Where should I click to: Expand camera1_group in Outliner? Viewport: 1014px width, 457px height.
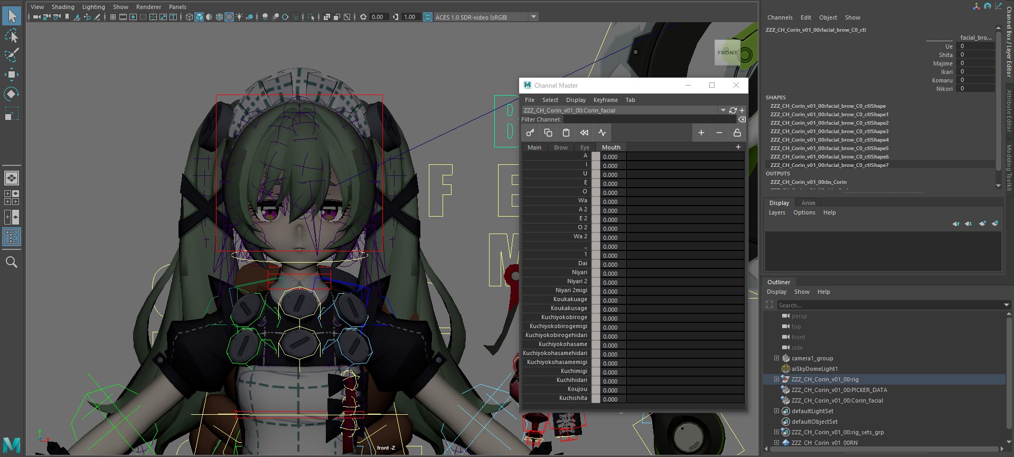(x=776, y=358)
